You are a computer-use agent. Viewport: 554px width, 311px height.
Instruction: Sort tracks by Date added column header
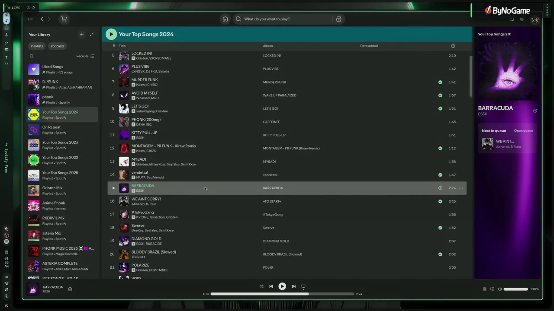point(369,46)
